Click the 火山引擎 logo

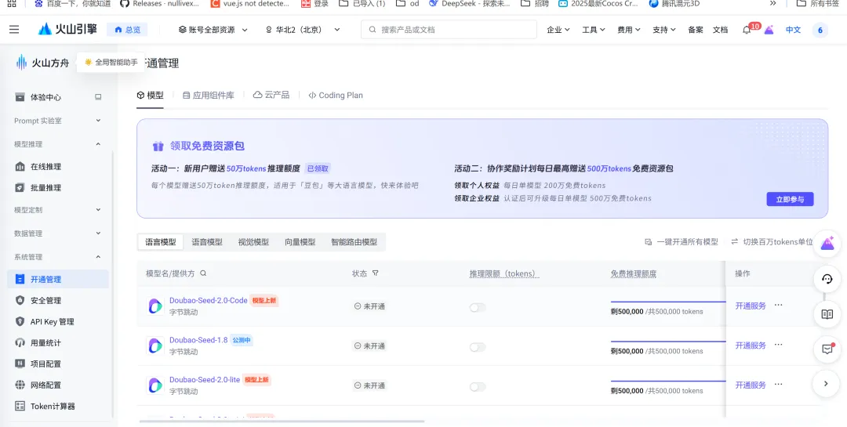click(x=67, y=29)
